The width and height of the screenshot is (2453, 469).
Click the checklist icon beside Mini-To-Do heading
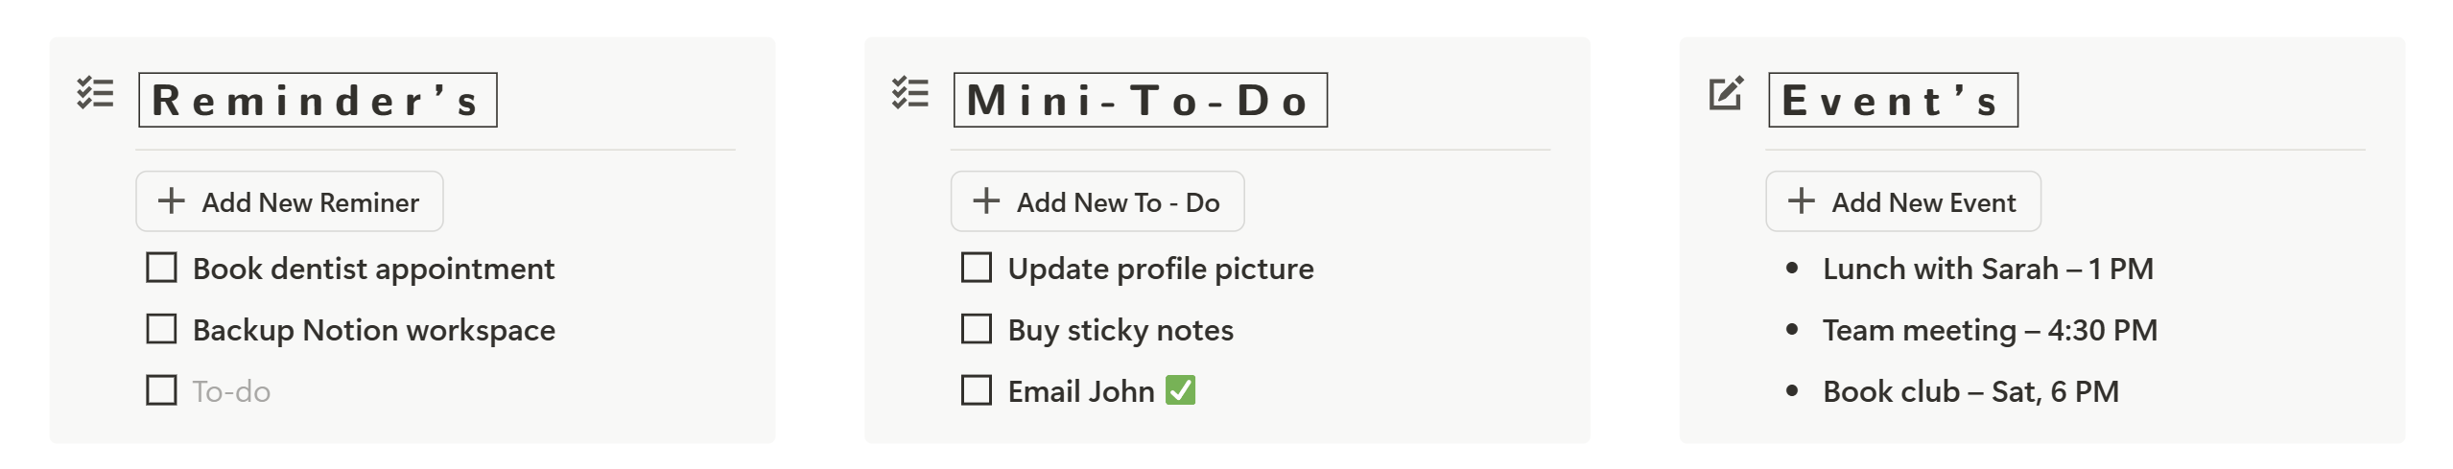pyautogui.click(x=910, y=93)
